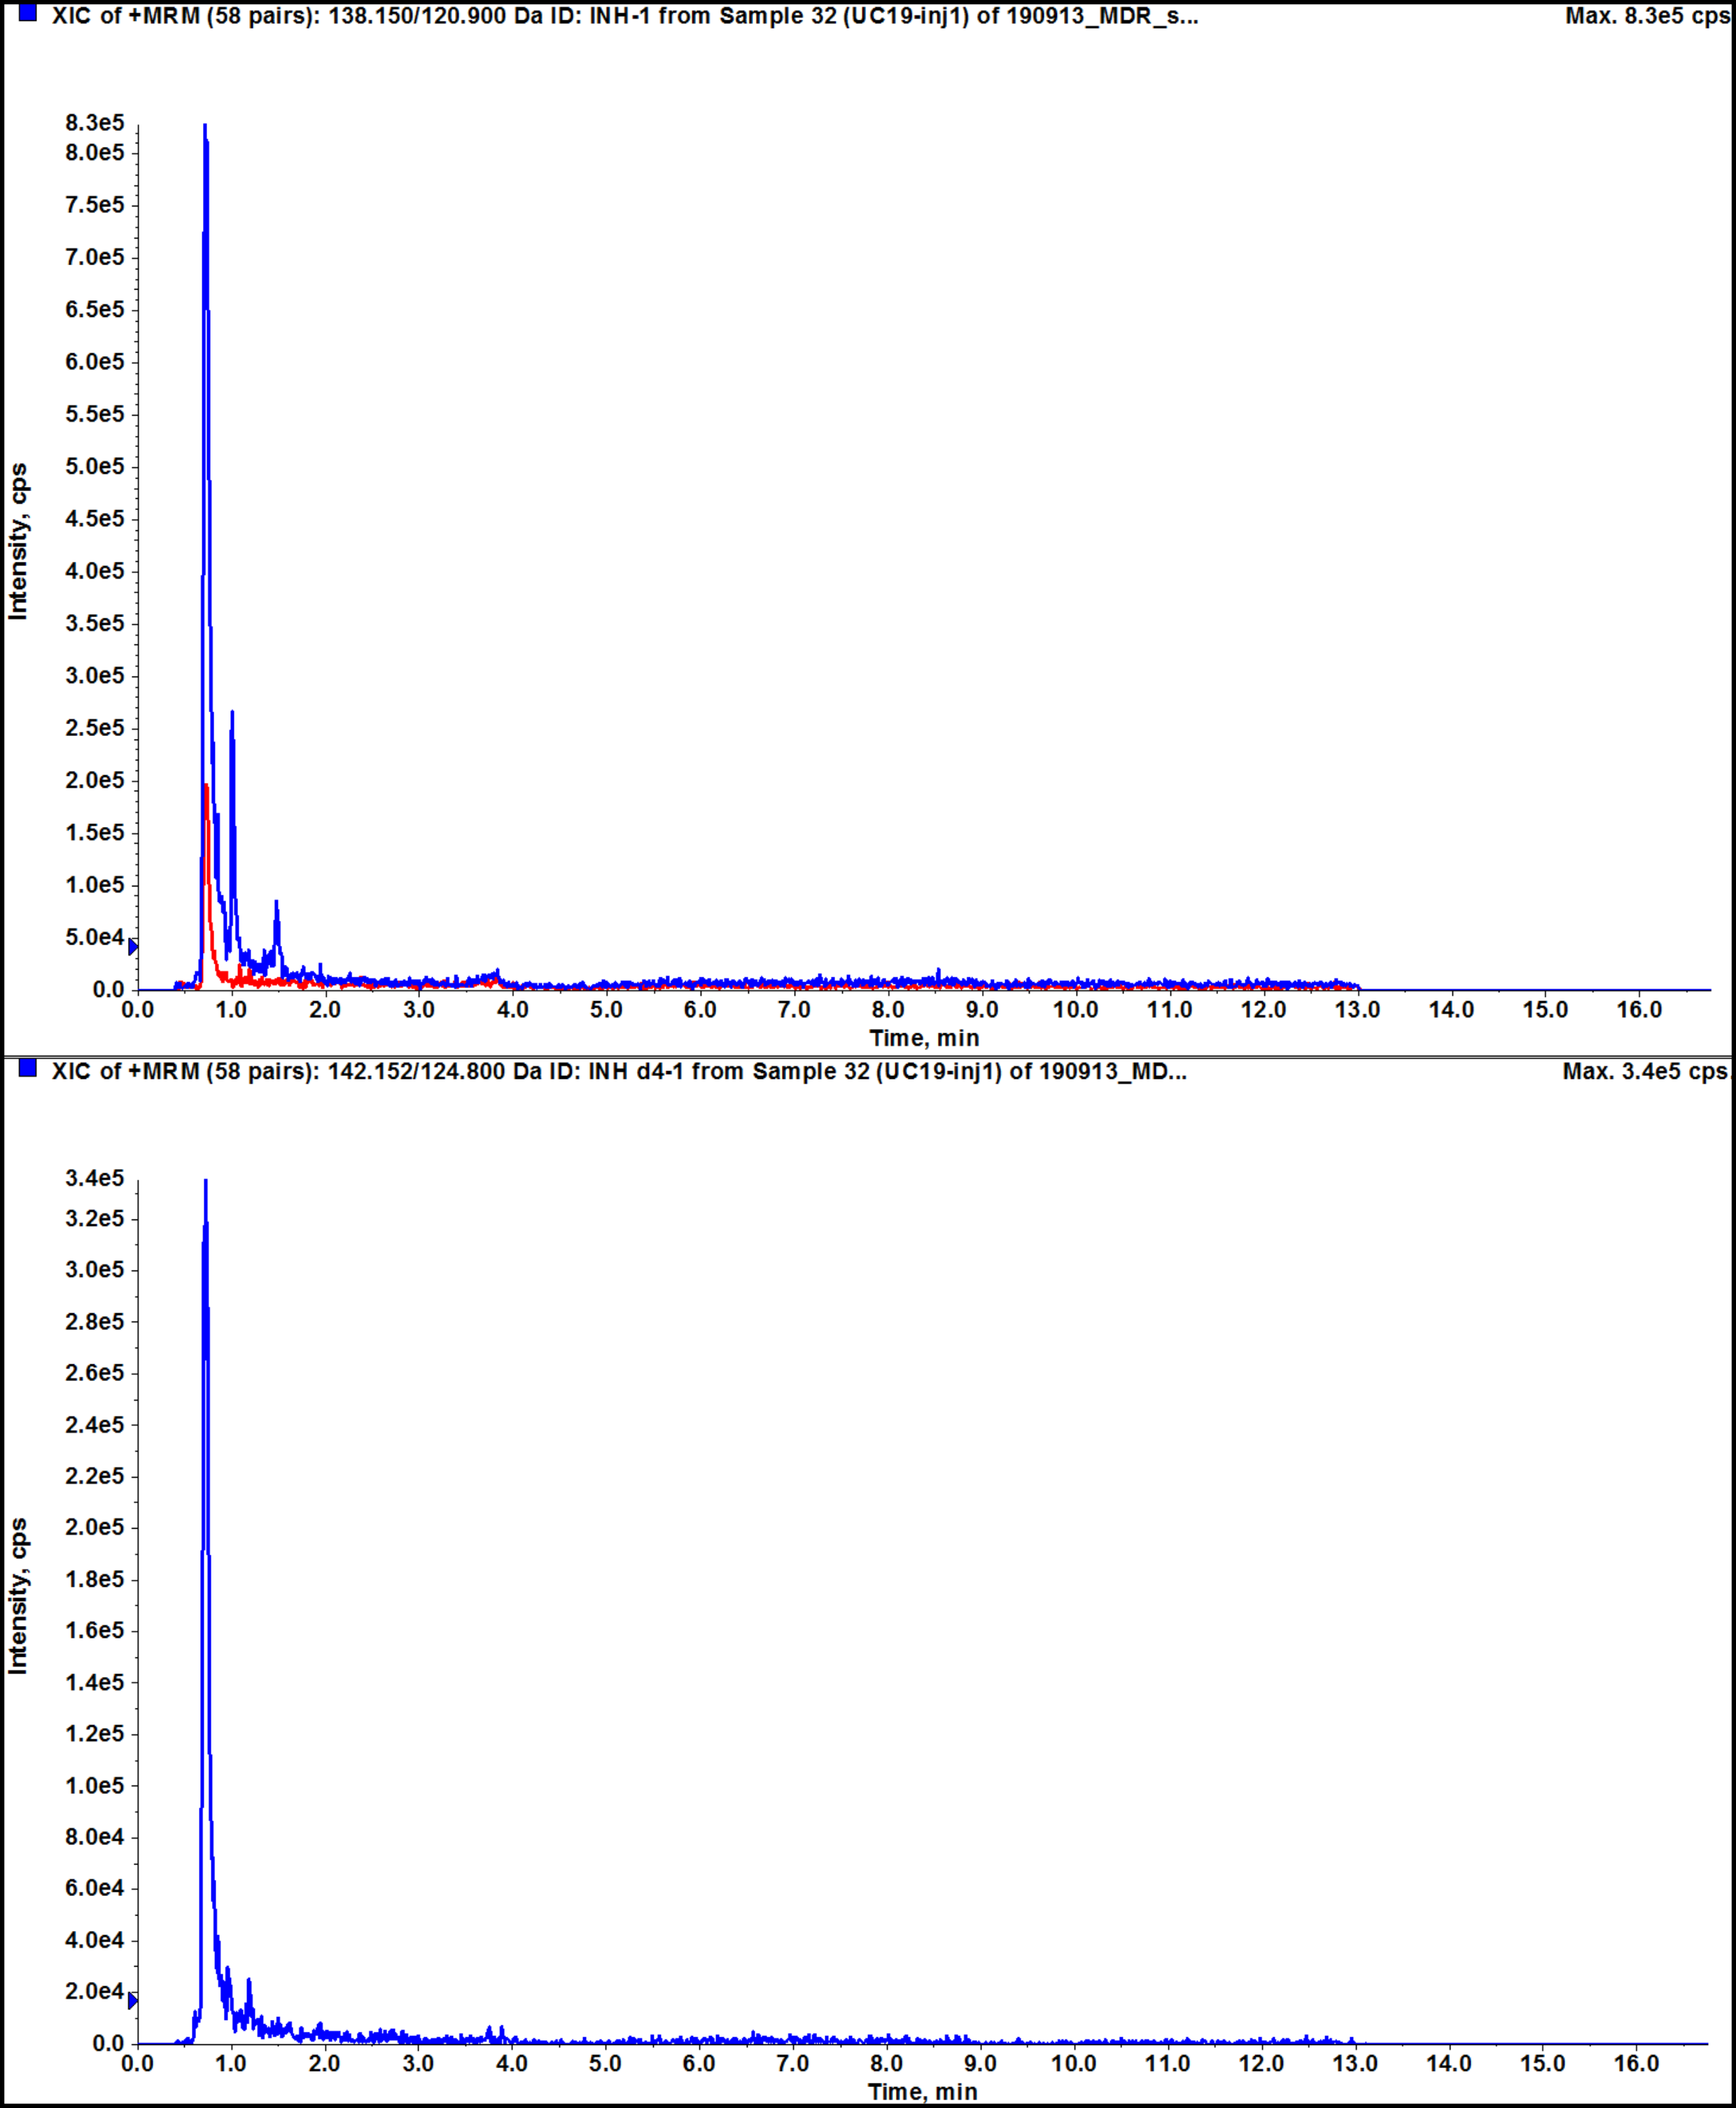Image resolution: width=1736 pixels, height=2108 pixels.
Task: Click the small blue peak near 1.5 min, top pane
Action: tap(277, 903)
